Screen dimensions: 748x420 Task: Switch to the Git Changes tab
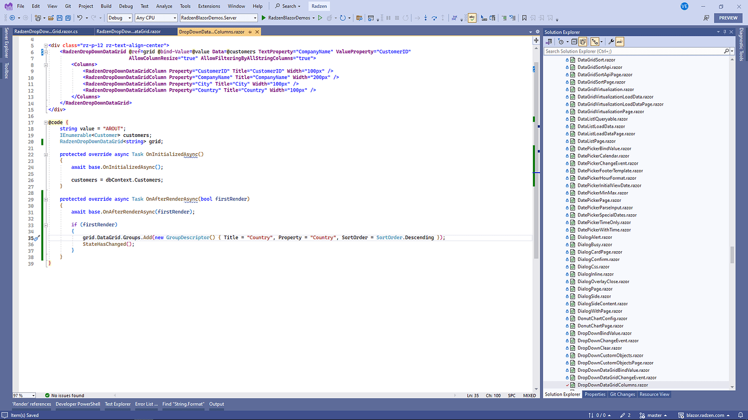click(622, 394)
